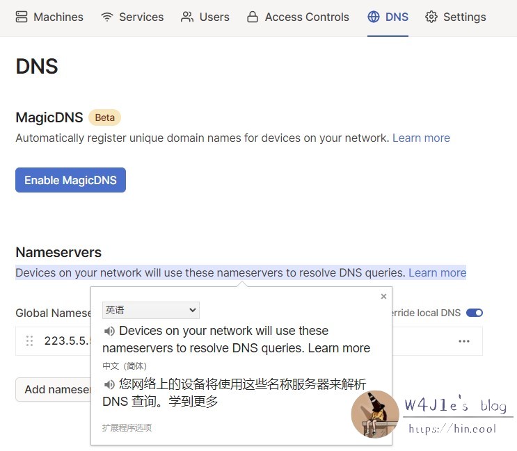Open the Machines tab
The width and height of the screenshot is (517, 451).
pos(49,17)
